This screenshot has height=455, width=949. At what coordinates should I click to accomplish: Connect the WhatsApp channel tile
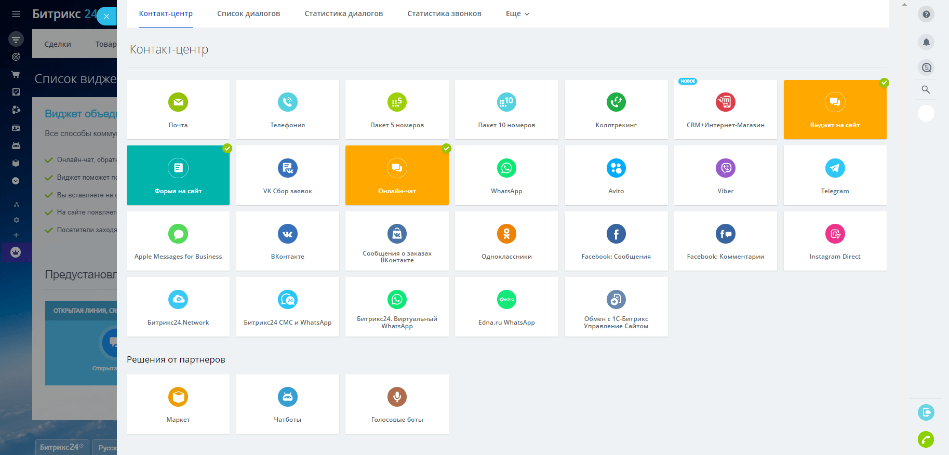506,176
